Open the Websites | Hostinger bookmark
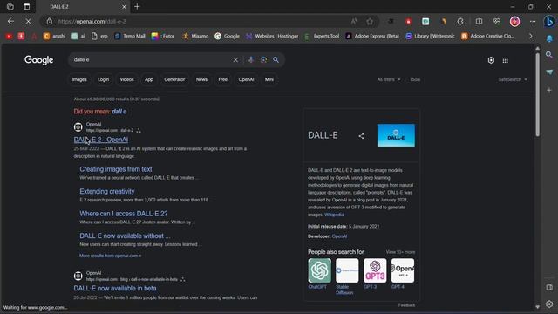 [x=272, y=36]
